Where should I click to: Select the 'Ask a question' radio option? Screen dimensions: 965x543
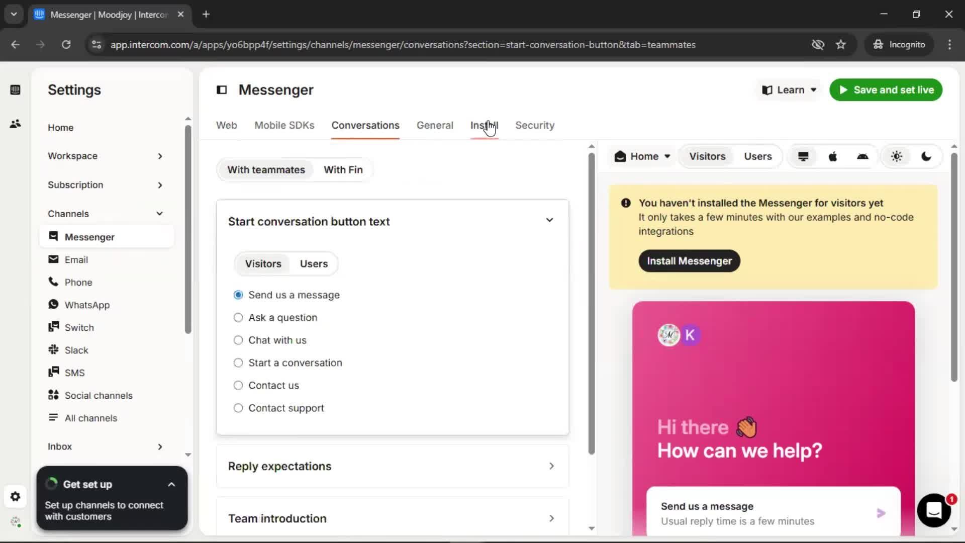click(238, 318)
